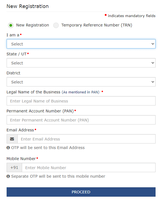Click the info icon next to Email OTP note
The width and height of the screenshot is (163, 203).
click(x=8, y=148)
